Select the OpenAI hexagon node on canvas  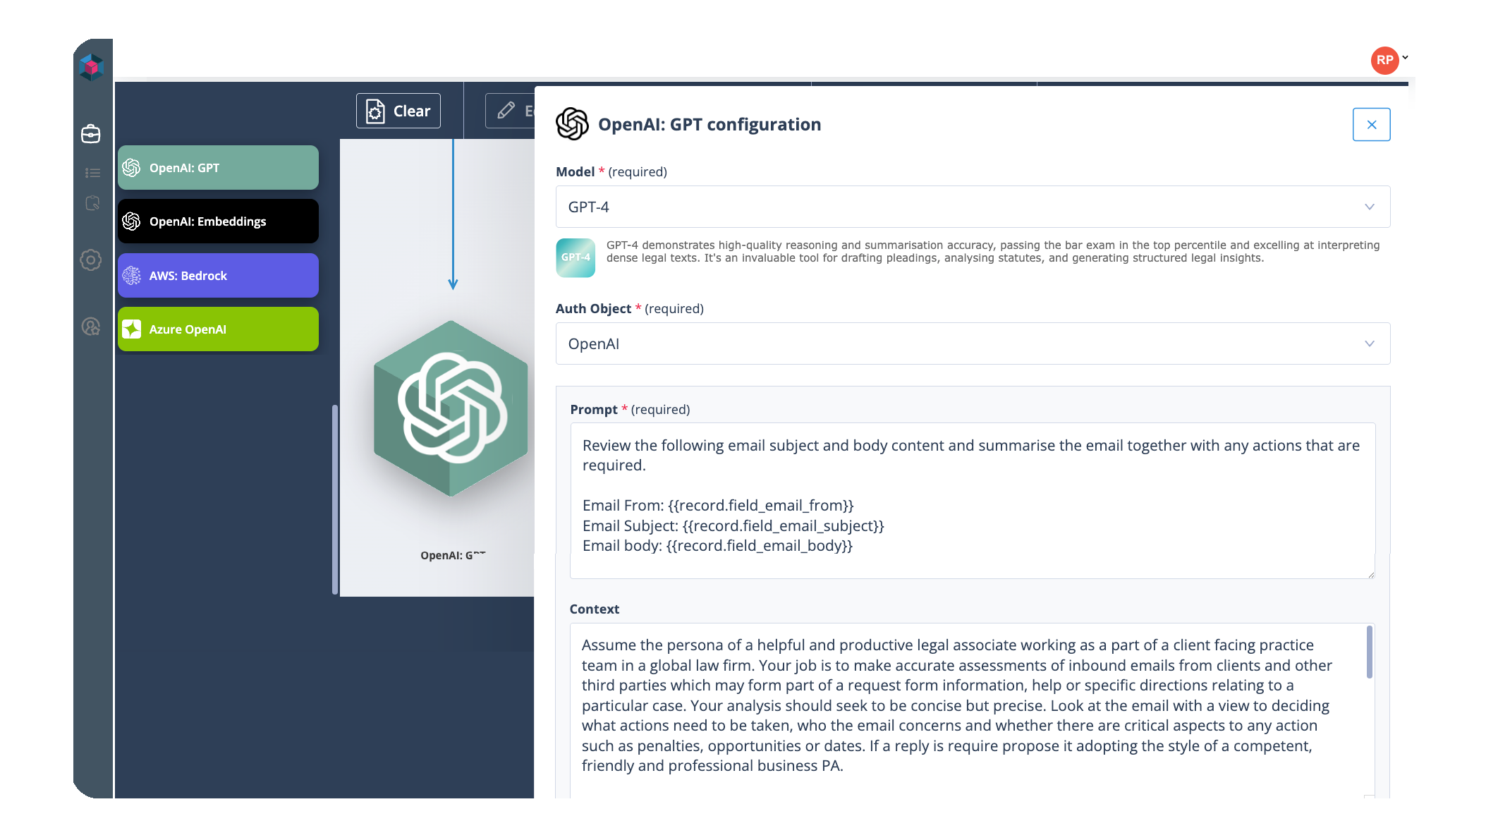pyautogui.click(x=451, y=409)
